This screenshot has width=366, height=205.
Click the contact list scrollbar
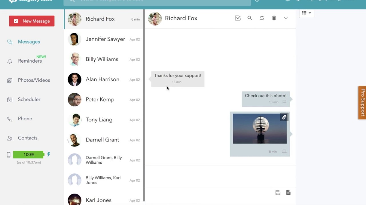tap(144, 105)
